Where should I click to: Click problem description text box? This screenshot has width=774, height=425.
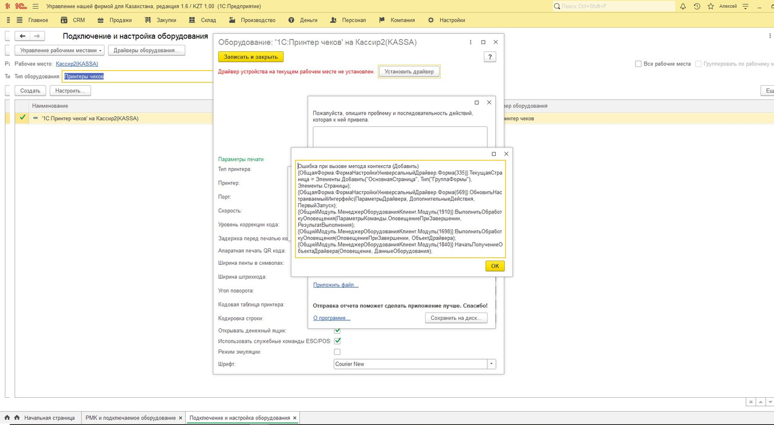(400, 137)
